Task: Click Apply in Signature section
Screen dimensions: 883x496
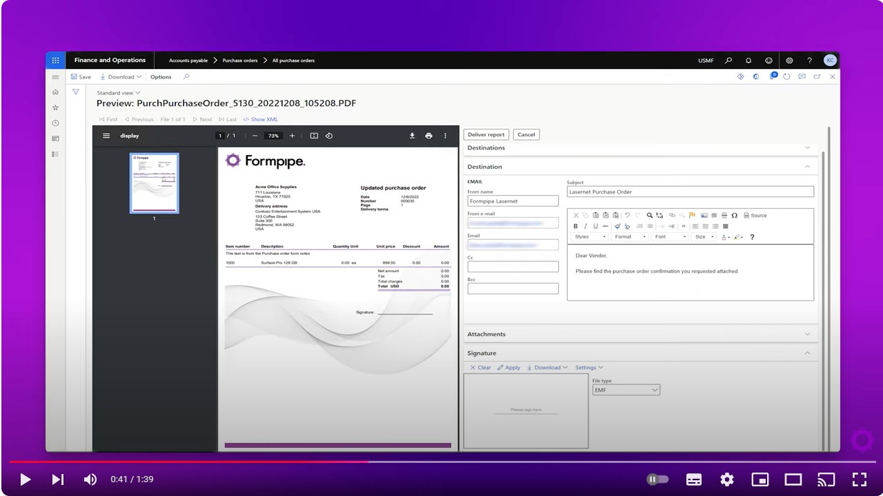Action: coord(509,368)
